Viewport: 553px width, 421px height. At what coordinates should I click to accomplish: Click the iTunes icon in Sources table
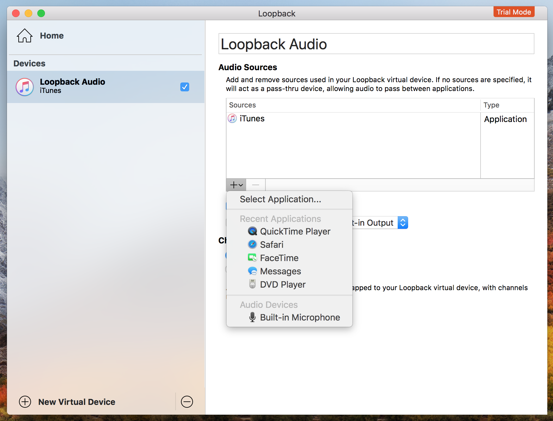coord(232,119)
